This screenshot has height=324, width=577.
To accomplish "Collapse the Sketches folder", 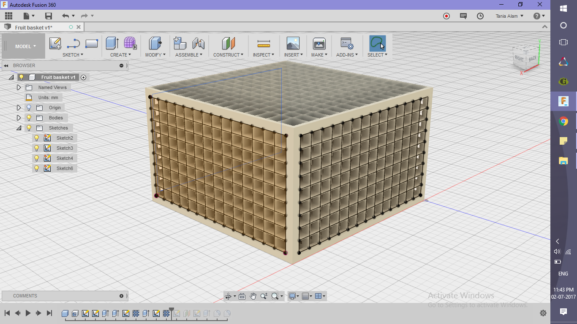I will click(x=19, y=128).
